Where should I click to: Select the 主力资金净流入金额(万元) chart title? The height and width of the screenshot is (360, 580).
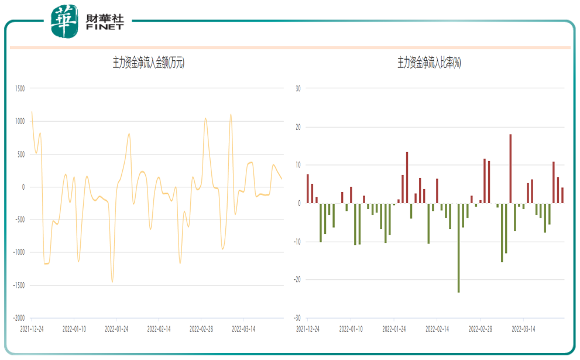tap(148, 63)
